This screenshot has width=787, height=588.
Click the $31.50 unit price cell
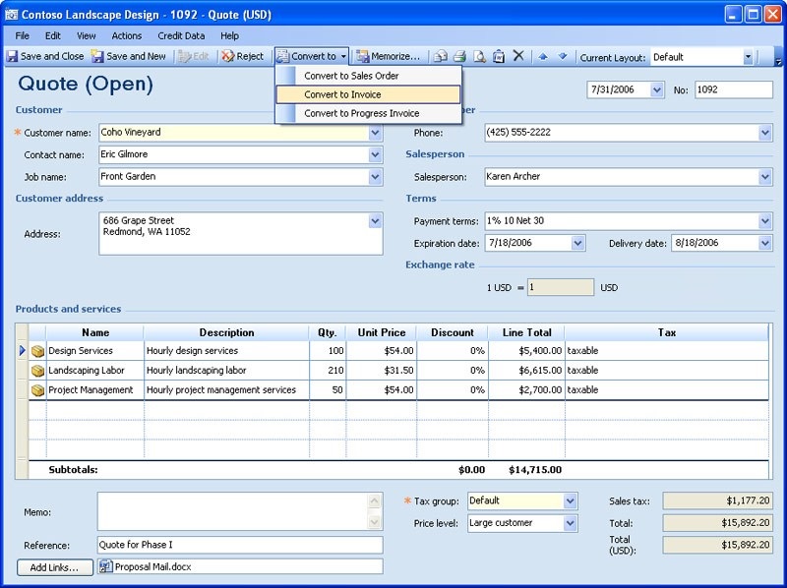[x=382, y=371]
